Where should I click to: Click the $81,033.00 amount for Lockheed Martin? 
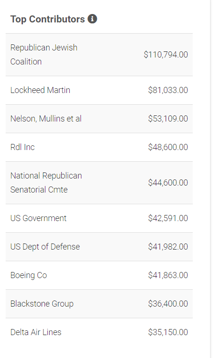pyautogui.click(x=168, y=90)
